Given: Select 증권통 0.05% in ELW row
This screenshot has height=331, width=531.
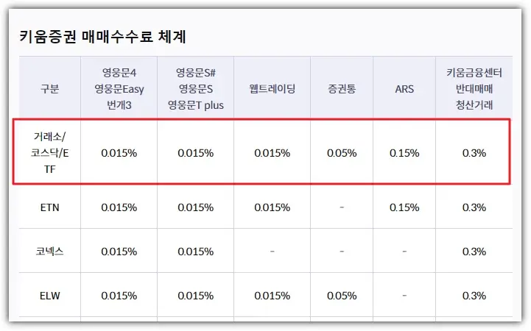Looking at the screenshot, I should click(342, 296).
